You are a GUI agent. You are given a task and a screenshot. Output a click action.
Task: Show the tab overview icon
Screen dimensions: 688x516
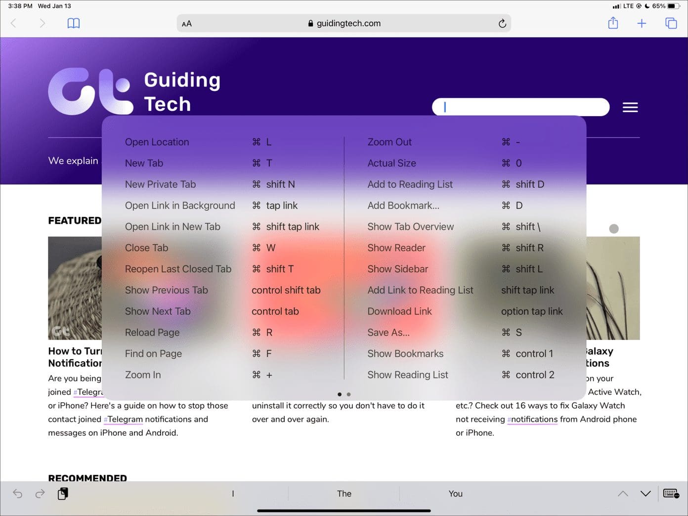(x=671, y=23)
